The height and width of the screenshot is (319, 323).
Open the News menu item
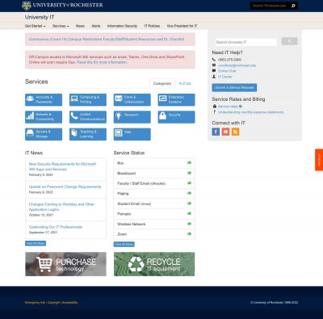pyautogui.click(x=80, y=26)
